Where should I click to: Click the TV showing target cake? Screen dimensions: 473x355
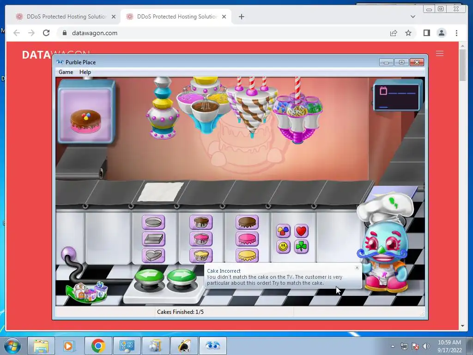[86, 111]
